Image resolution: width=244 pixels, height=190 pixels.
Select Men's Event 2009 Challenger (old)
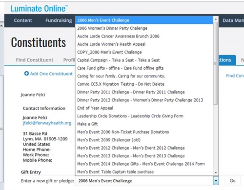[144, 140]
